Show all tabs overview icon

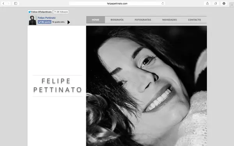(x=216, y=4)
